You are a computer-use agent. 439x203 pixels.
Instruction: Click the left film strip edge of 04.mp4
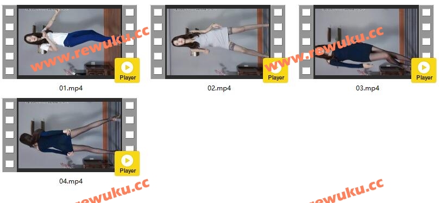pos(10,135)
